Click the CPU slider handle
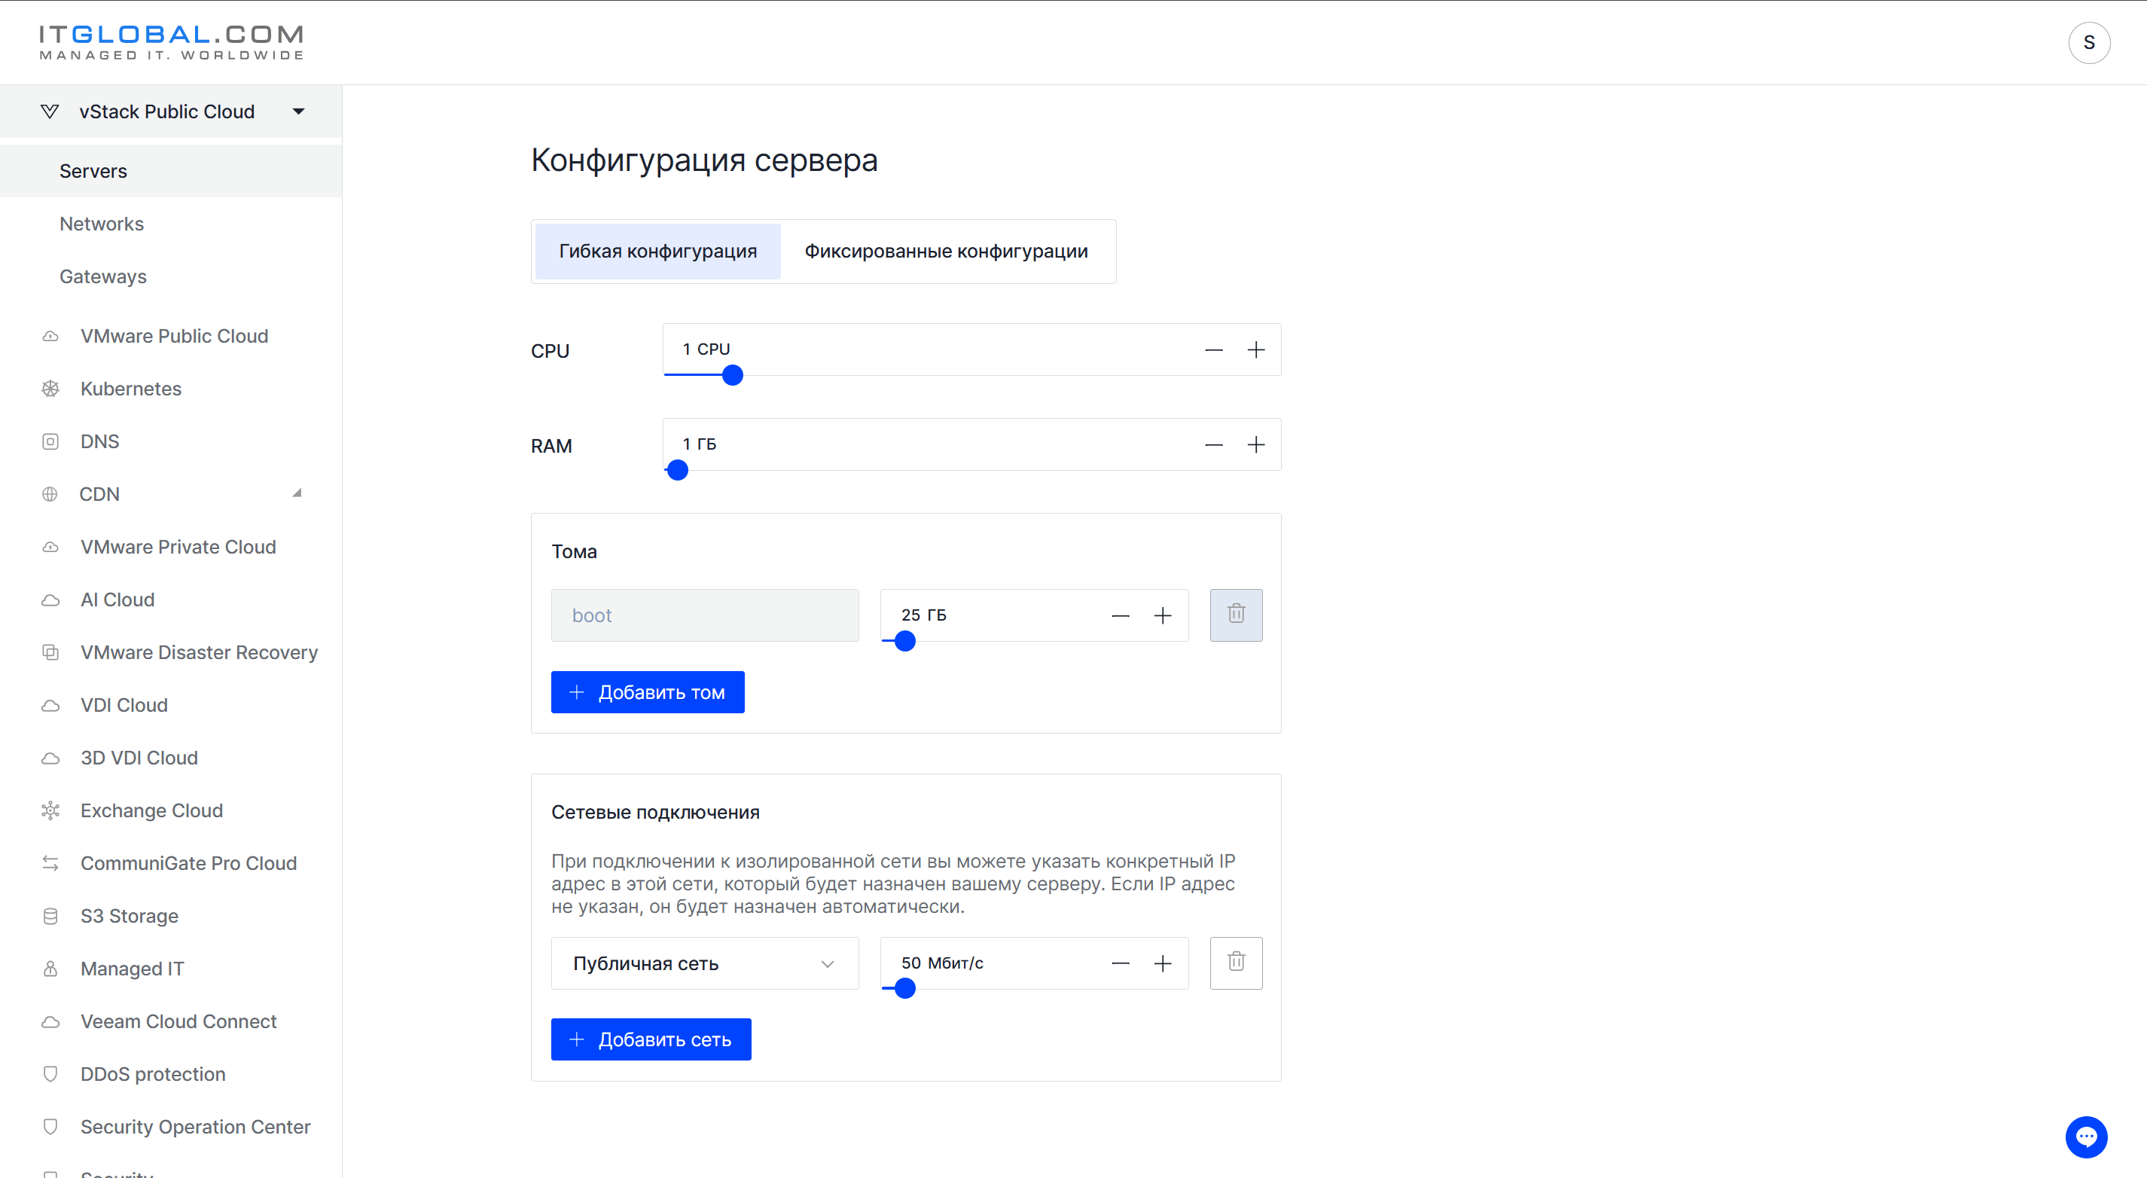The image size is (2147, 1178). click(732, 375)
